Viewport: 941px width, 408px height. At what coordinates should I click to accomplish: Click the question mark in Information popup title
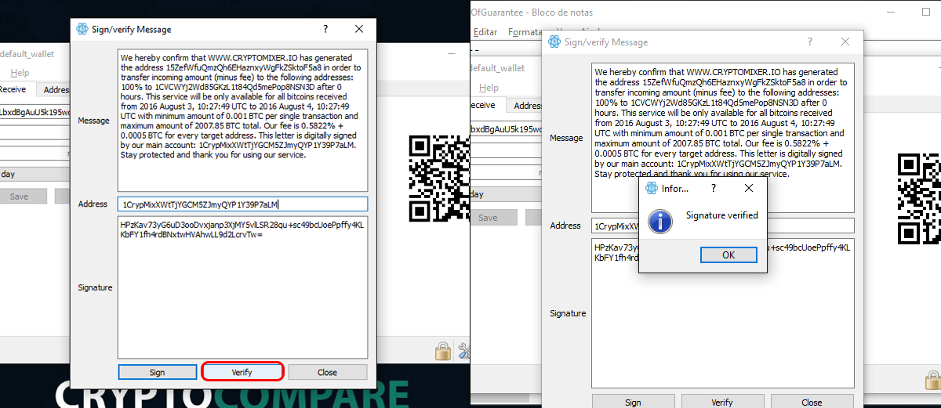[x=713, y=188]
